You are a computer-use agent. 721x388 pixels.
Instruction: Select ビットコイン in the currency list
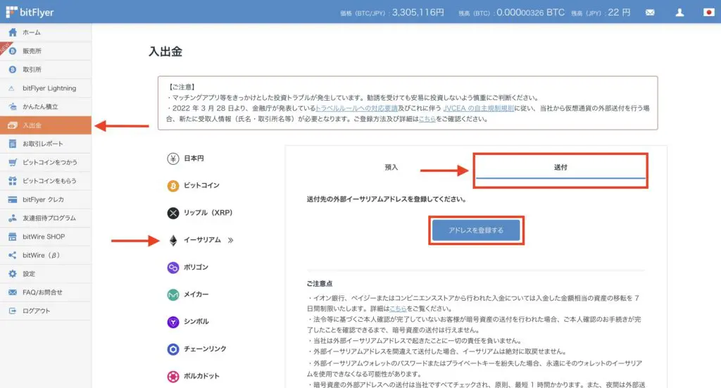[x=201, y=186]
